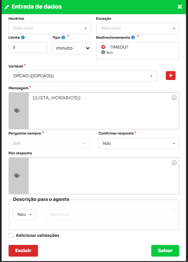Click the Limite info icon
188x262 pixels.
click(23, 37)
